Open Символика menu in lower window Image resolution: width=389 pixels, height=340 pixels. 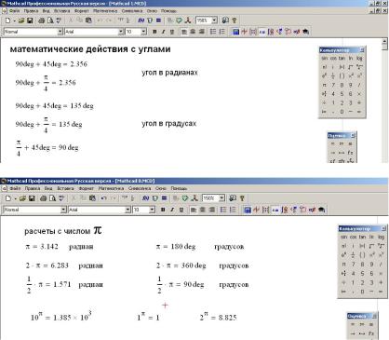140,188
